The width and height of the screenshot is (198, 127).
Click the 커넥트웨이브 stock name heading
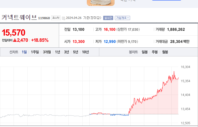[x=19, y=17]
